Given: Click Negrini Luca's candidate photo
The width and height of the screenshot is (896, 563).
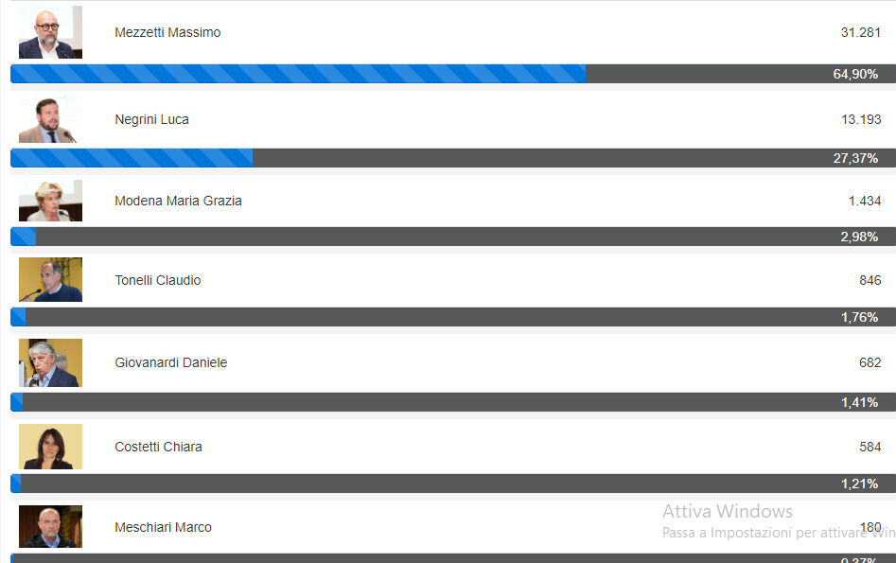Looking at the screenshot, I should (50, 119).
